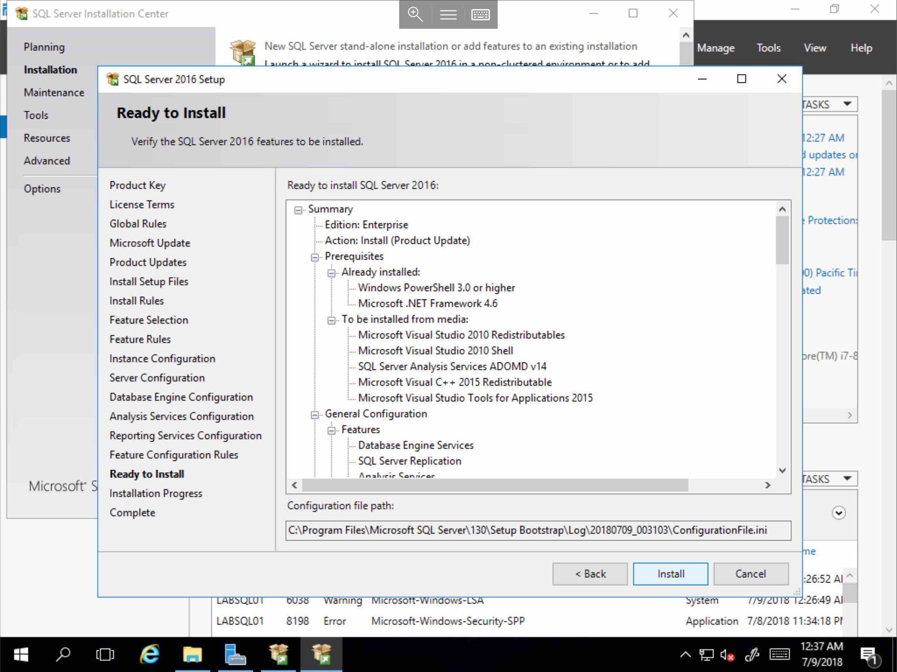Viewport: 897px width, 672px height.
Task: Open the Action Center notifications
Action: pyautogui.click(x=869, y=655)
